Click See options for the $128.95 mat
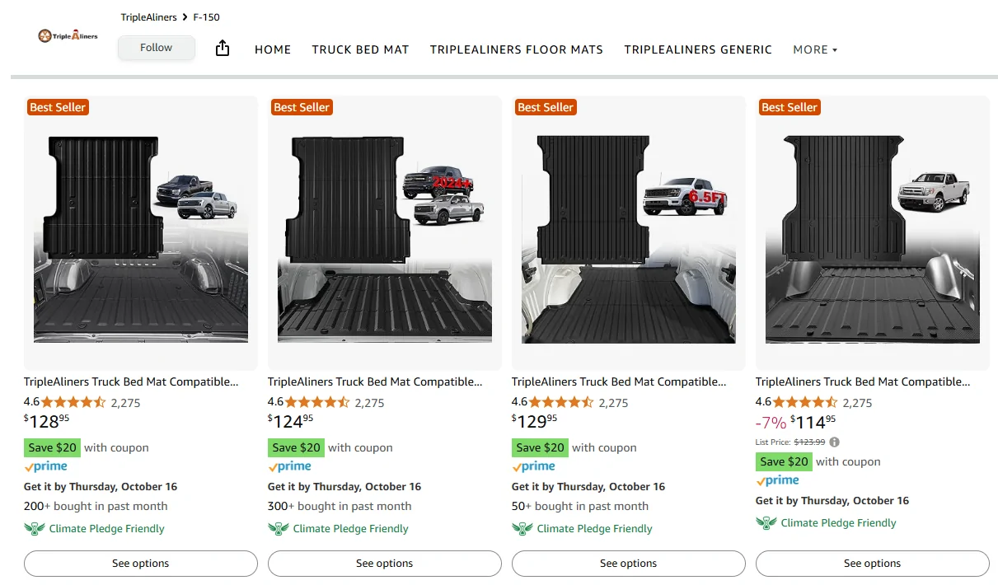Viewport: 998px width, 585px height. [x=141, y=564]
